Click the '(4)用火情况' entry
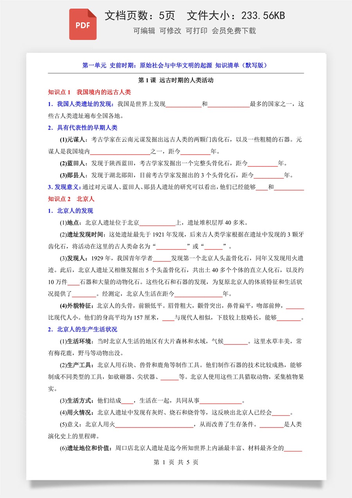The image size is (352, 498). pos(77,413)
